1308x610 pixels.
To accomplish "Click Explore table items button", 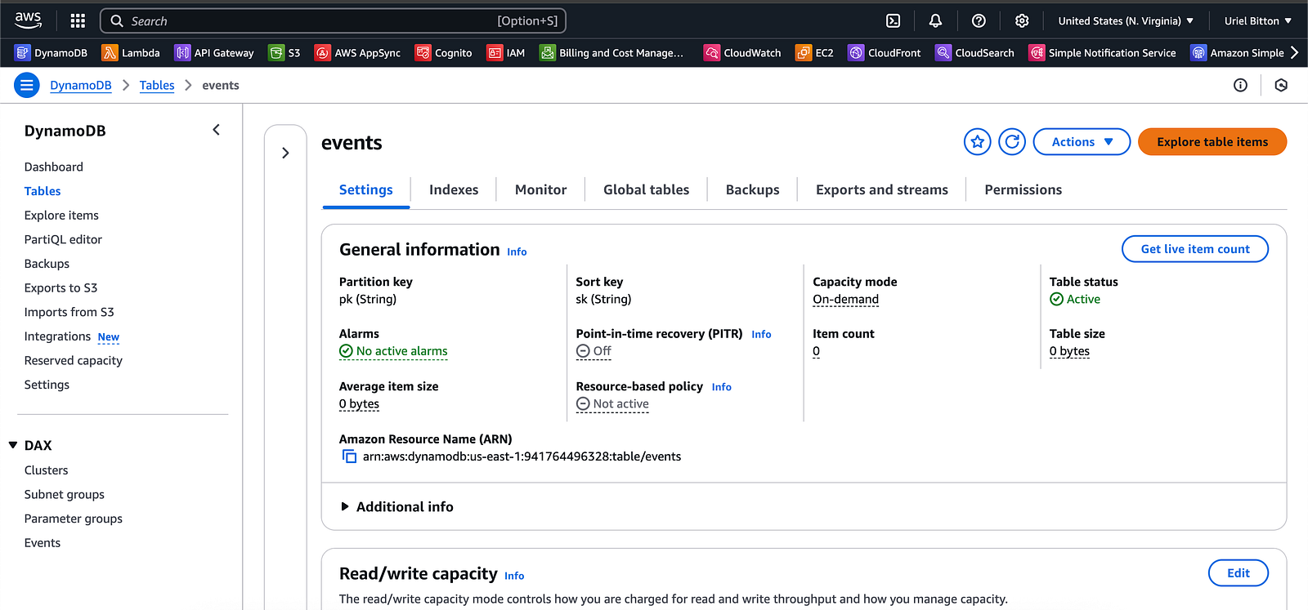I will (x=1212, y=142).
